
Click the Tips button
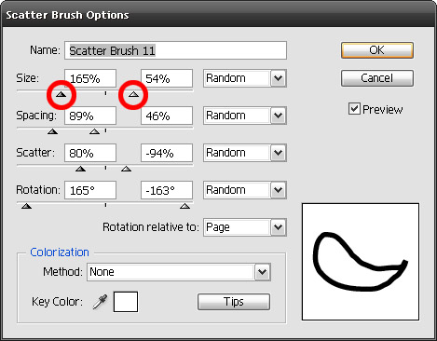click(234, 302)
